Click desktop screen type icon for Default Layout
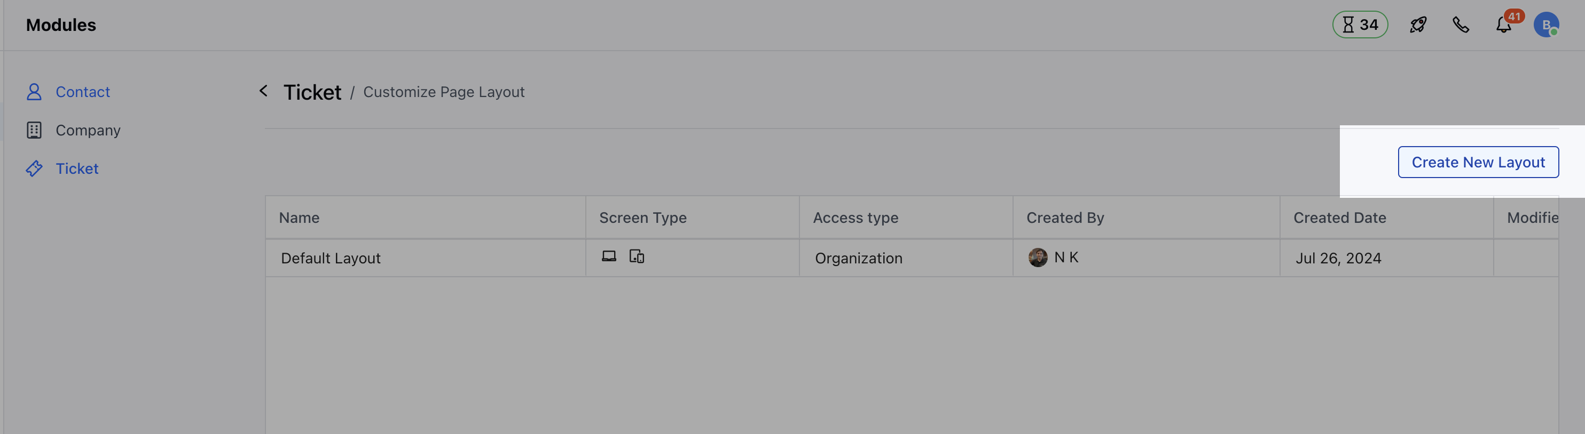 [x=609, y=256]
